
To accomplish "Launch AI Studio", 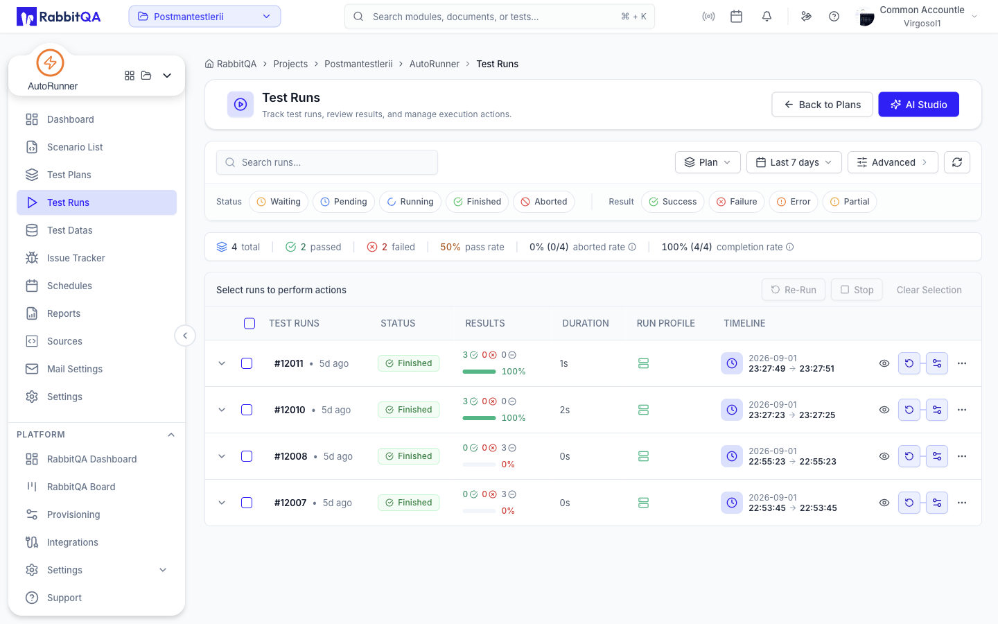I will (x=918, y=105).
